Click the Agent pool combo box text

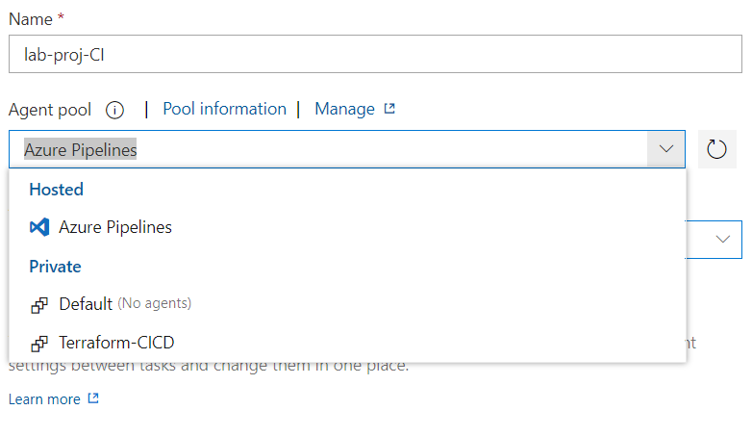point(81,150)
